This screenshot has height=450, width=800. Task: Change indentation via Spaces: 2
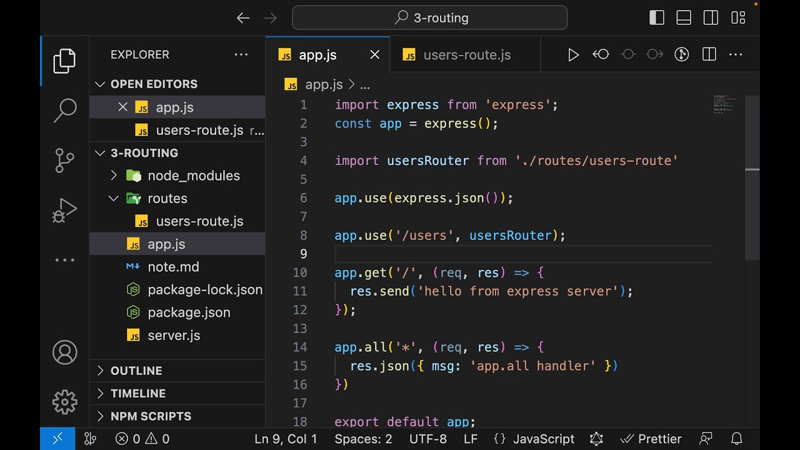[363, 439]
